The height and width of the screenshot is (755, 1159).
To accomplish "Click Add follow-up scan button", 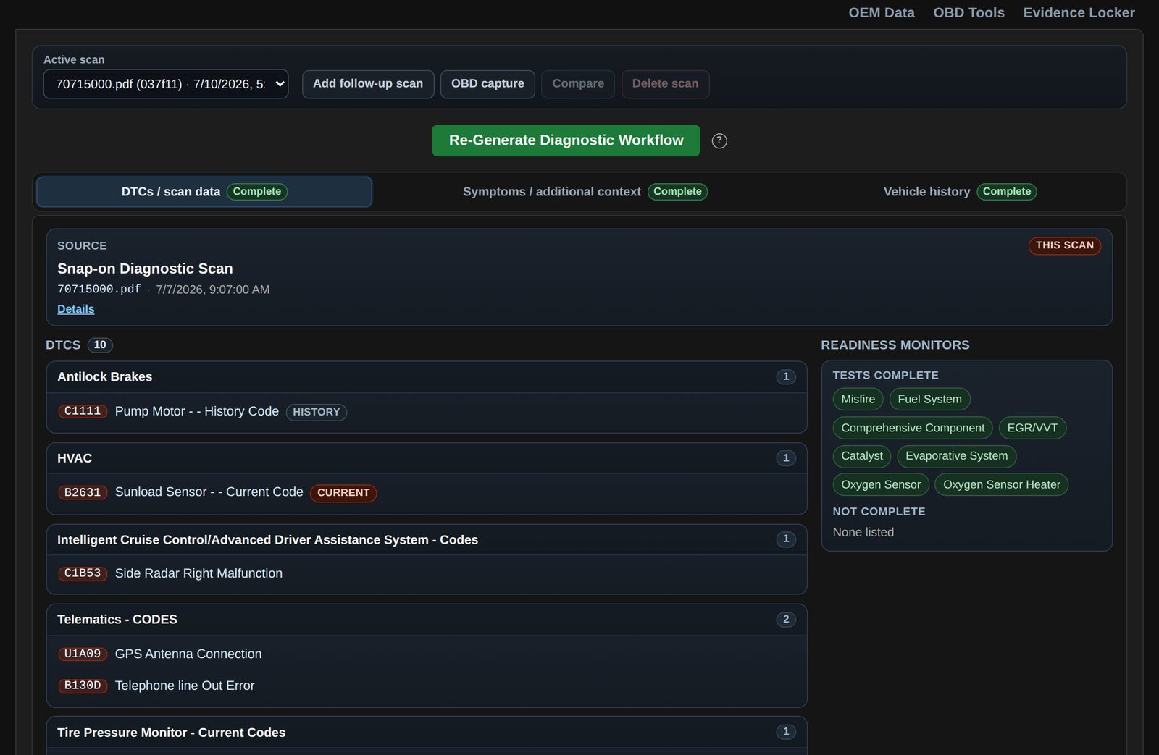I will point(368,84).
